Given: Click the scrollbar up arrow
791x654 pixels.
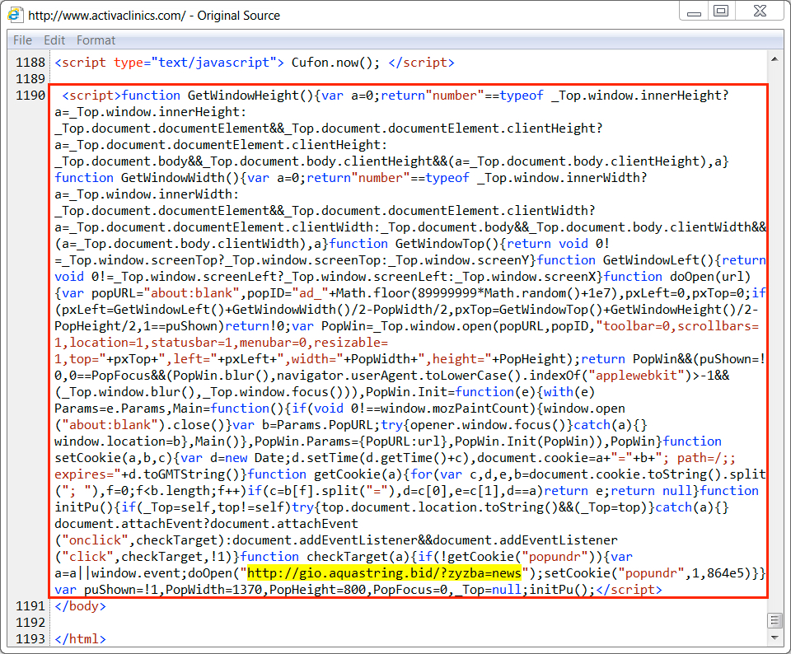Looking at the screenshot, I should point(775,59).
